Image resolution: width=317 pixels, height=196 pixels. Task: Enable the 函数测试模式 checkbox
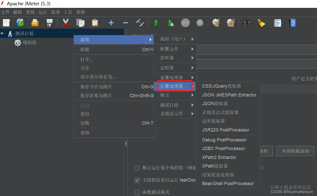(137, 192)
